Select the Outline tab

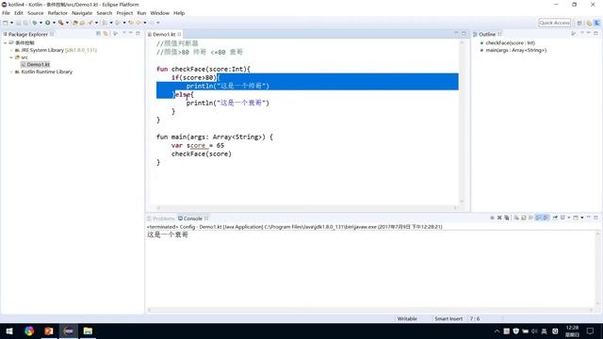(x=487, y=34)
